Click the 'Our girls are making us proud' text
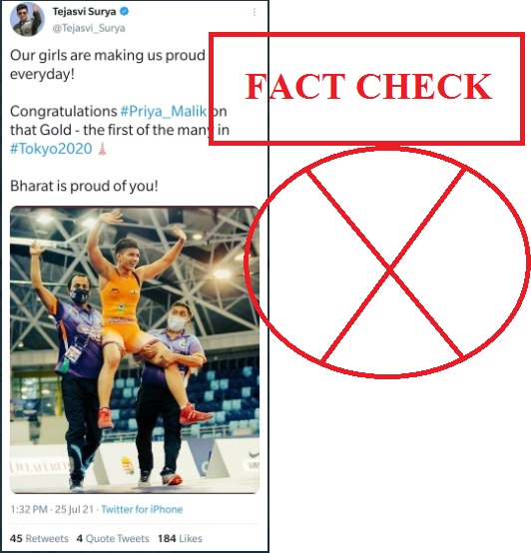The height and width of the screenshot is (553, 531). coord(108,55)
